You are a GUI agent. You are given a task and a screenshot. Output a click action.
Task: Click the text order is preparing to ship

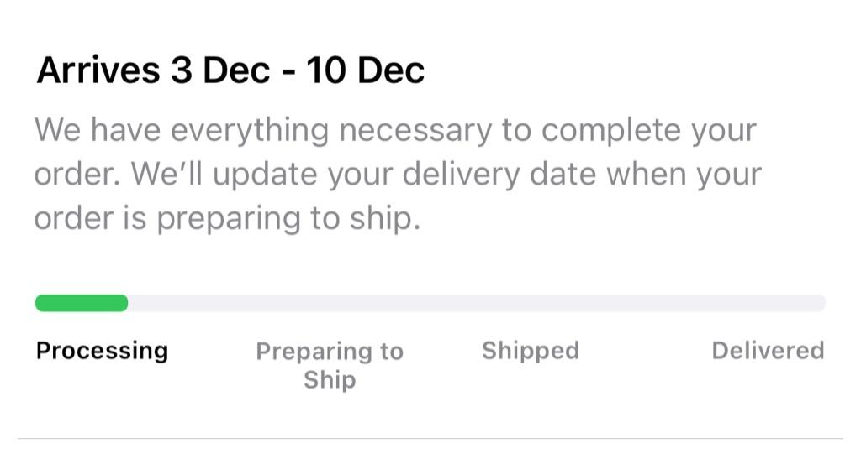click(227, 218)
